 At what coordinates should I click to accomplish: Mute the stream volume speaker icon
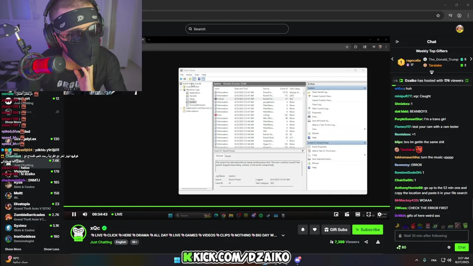pos(85,214)
